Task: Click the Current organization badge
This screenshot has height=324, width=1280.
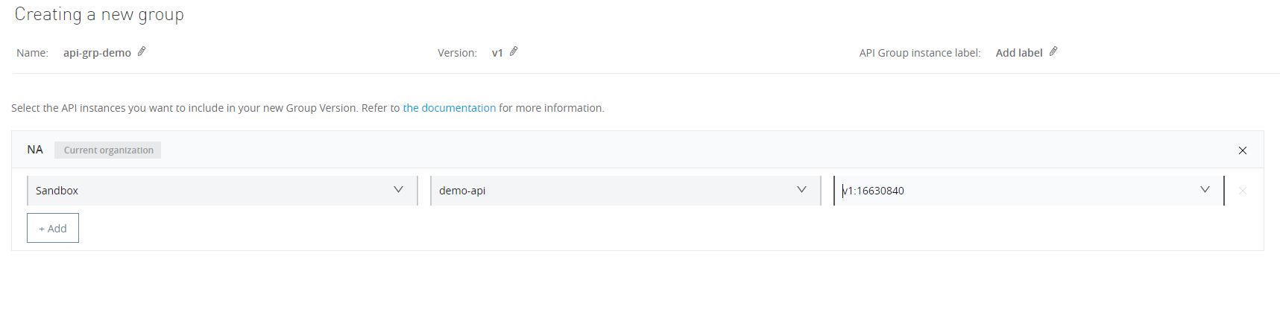Action: [x=108, y=150]
